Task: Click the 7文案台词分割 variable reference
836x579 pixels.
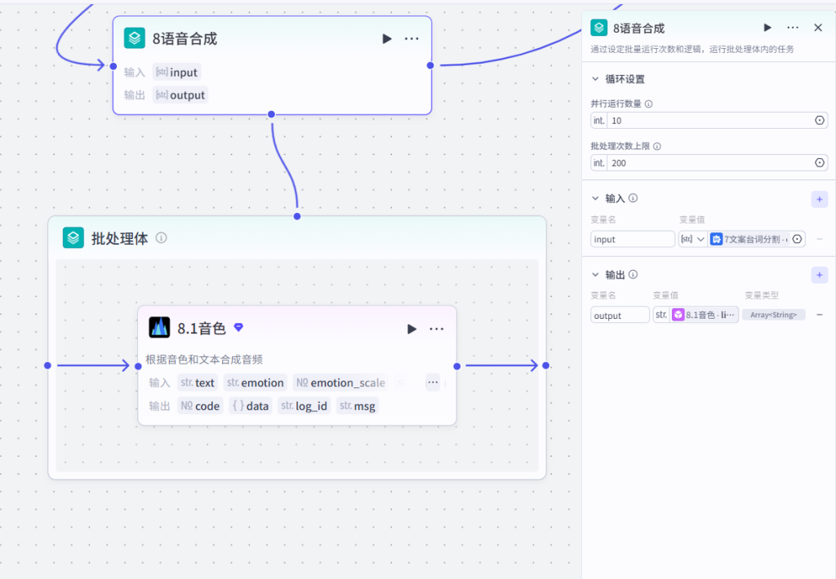Action: pyautogui.click(x=749, y=239)
